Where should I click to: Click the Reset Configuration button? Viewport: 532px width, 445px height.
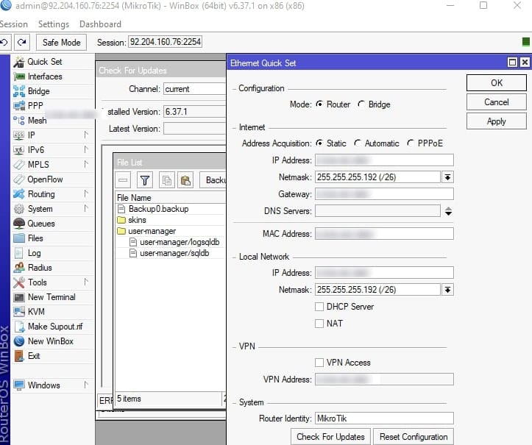(414, 437)
